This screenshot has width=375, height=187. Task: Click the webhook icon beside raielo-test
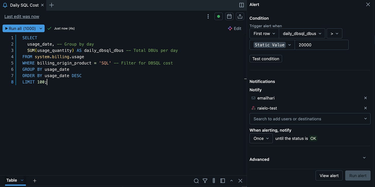coord(253,108)
